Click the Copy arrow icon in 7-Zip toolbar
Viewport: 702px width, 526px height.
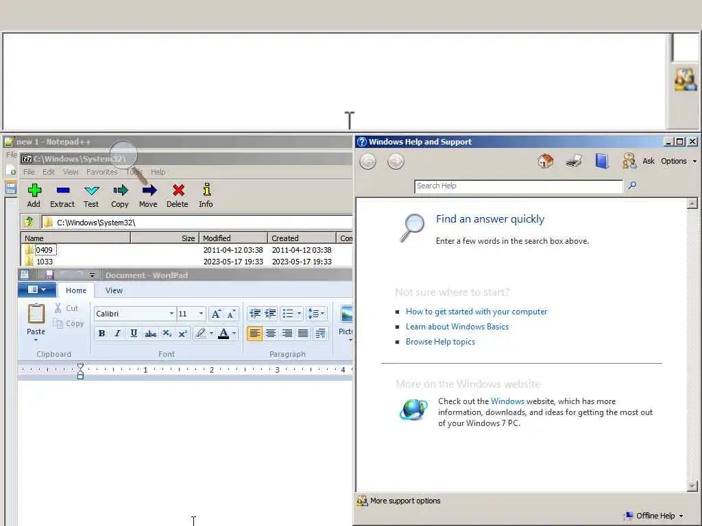click(121, 190)
